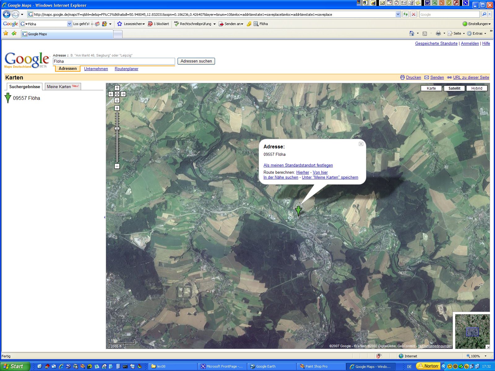Click the Home icon in command bar

click(411, 33)
